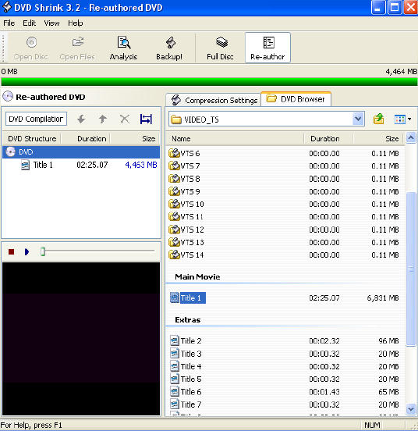Sort browser list by Duration column
Screen dimensions: 418x431
click(328, 139)
